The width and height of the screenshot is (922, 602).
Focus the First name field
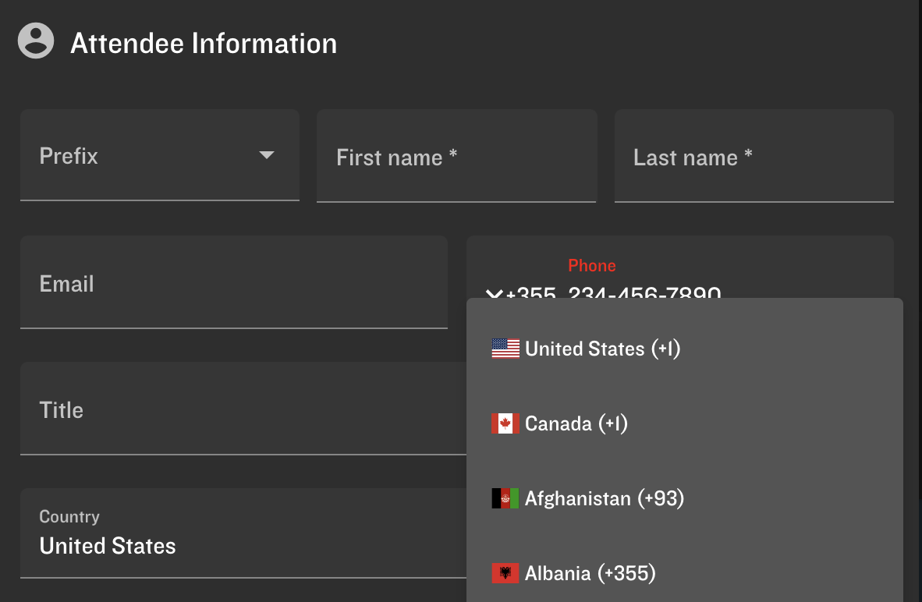point(456,157)
